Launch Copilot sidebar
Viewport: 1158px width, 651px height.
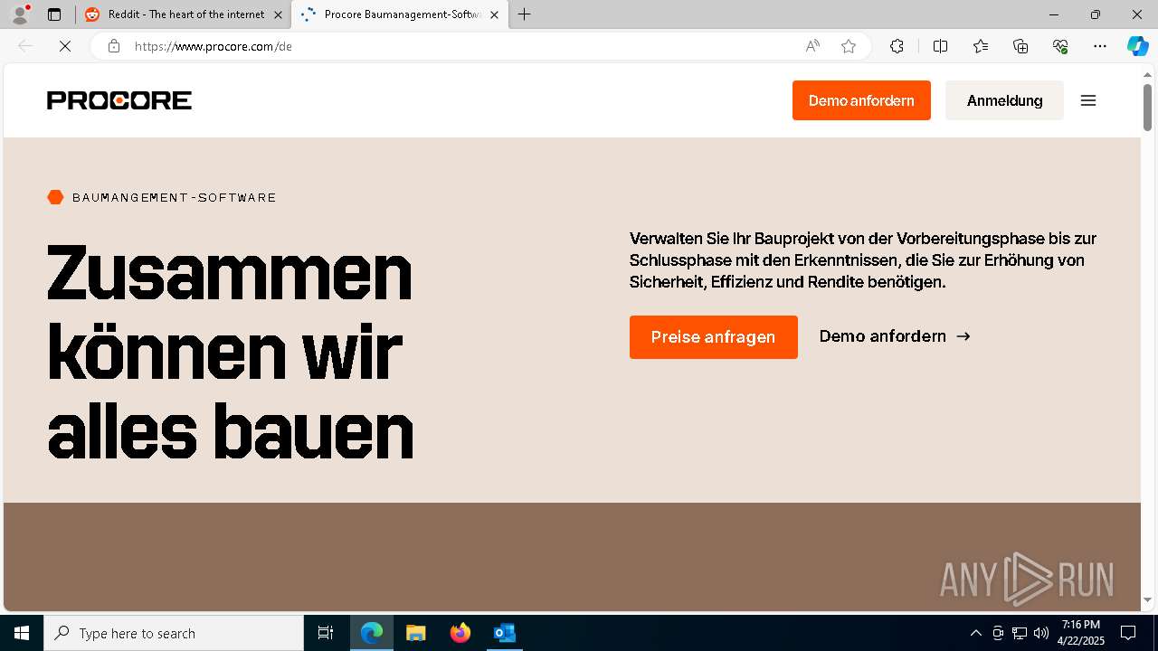1137,46
